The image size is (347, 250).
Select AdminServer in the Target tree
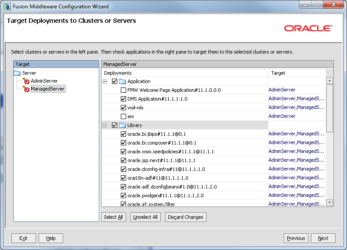click(44, 81)
